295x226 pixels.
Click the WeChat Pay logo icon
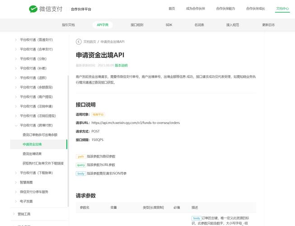pos(33,9)
